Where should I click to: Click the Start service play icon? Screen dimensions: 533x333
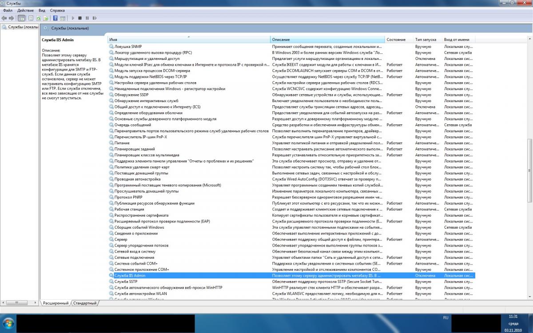73,18
